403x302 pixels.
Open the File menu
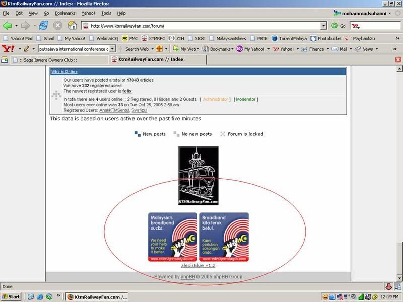click(x=6, y=13)
